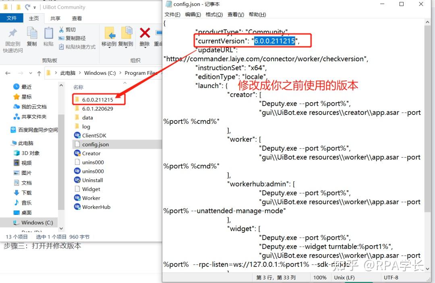Viewport: 435px width, 283px height.
Task: Click Program Files in the address bar
Action: coord(141,73)
